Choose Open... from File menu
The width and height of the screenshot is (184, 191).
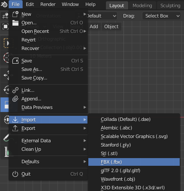(x=48, y=23)
